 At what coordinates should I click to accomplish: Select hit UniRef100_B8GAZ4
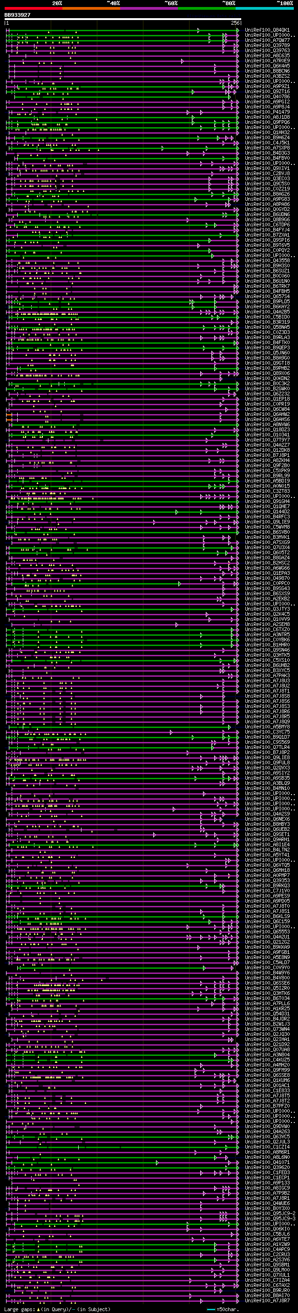click(267, 558)
